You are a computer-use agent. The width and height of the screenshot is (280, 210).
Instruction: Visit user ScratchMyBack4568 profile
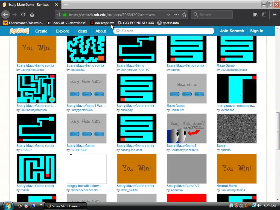pyautogui.click(x=184, y=150)
